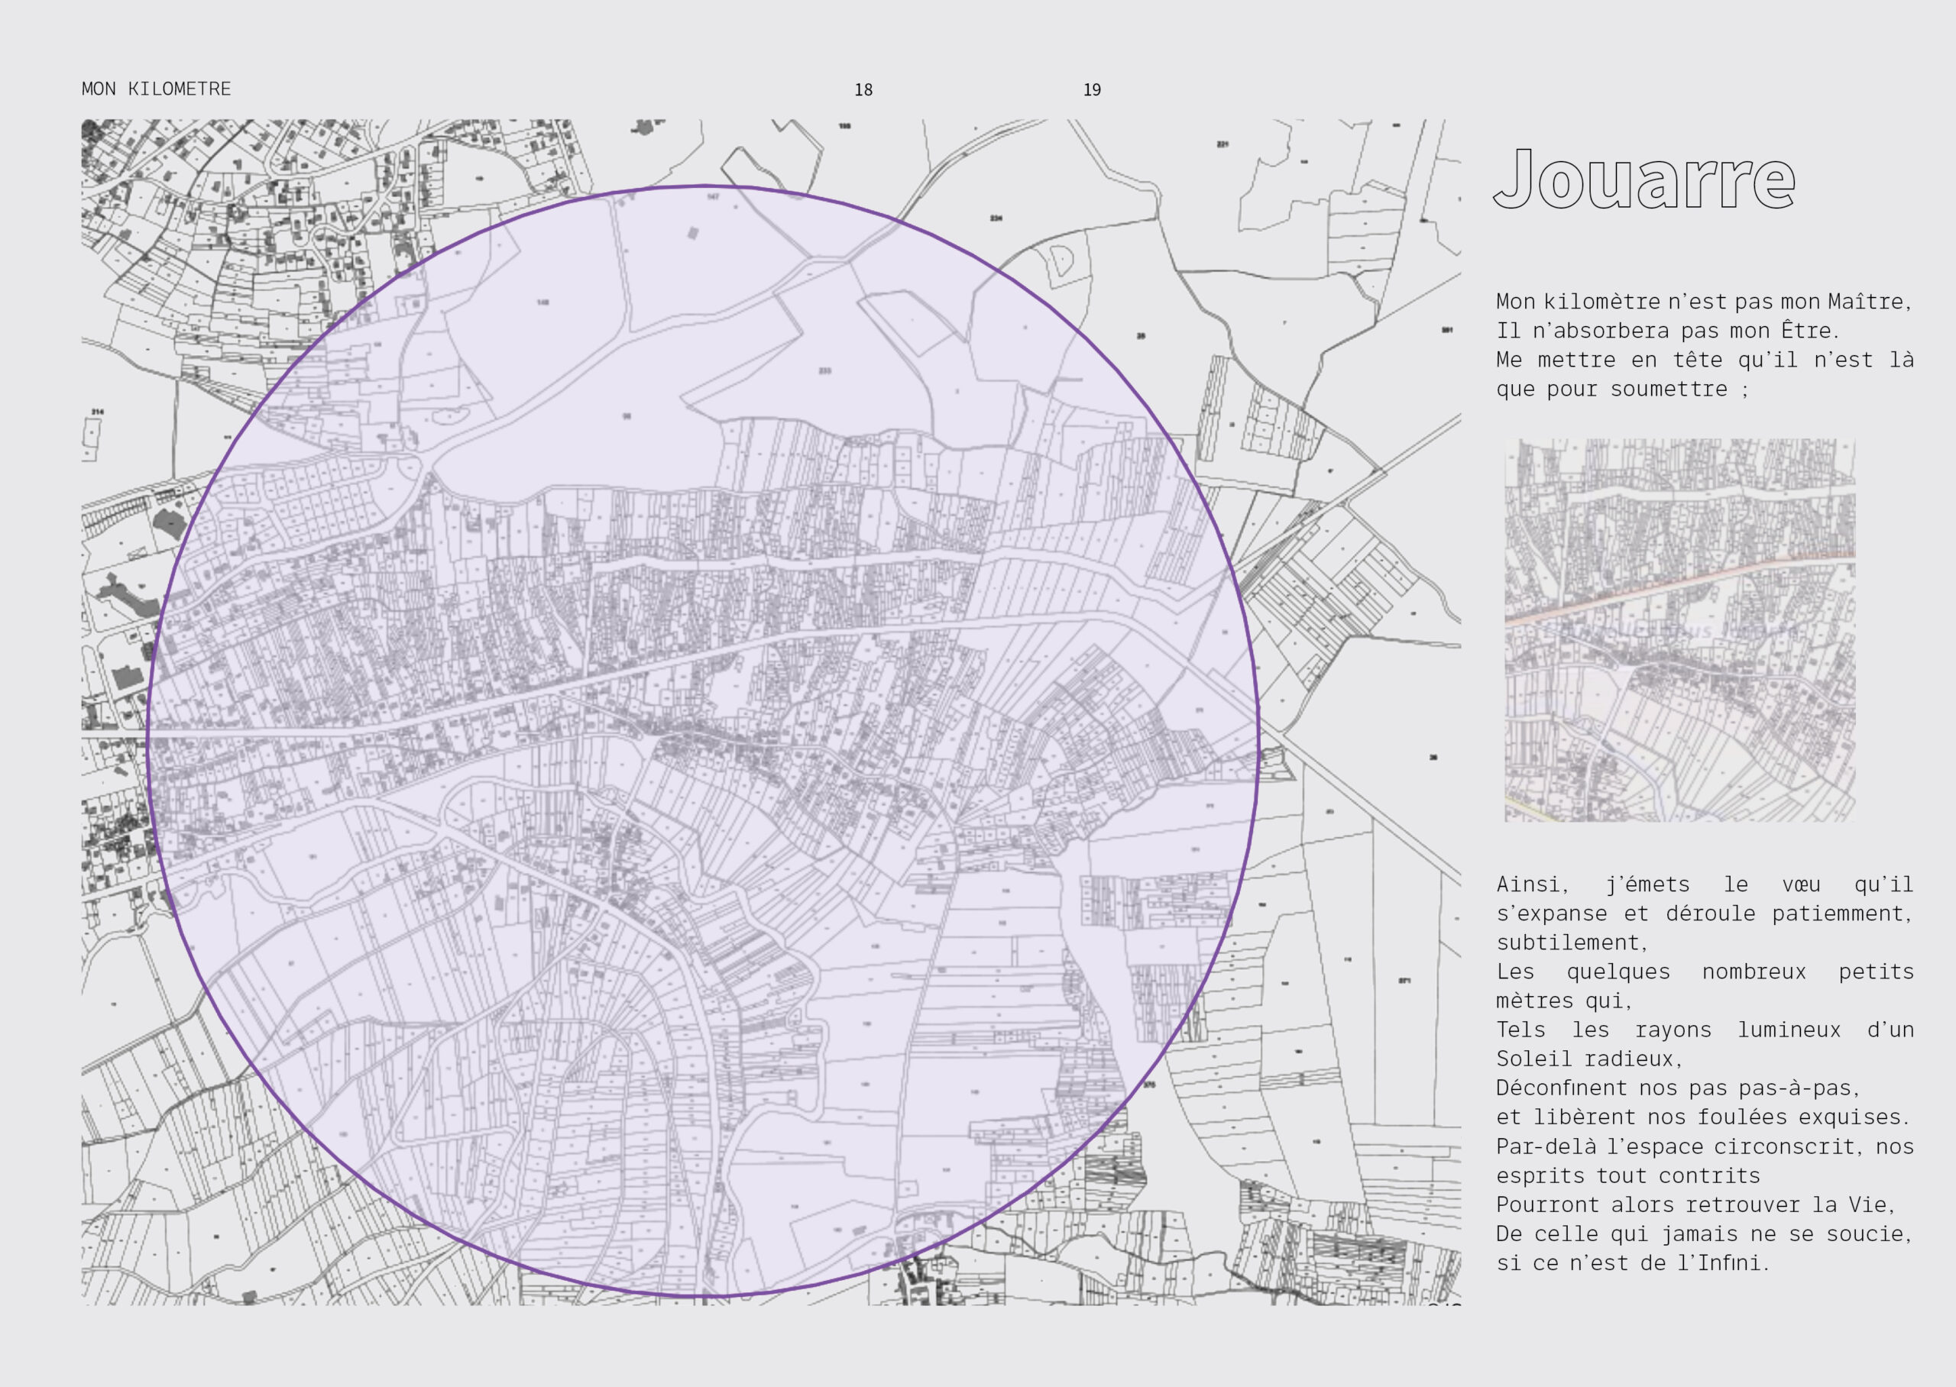Viewport: 1956px width, 1387px height.
Task: Click the "MON KILOMETRE" page header
Action: tap(157, 89)
